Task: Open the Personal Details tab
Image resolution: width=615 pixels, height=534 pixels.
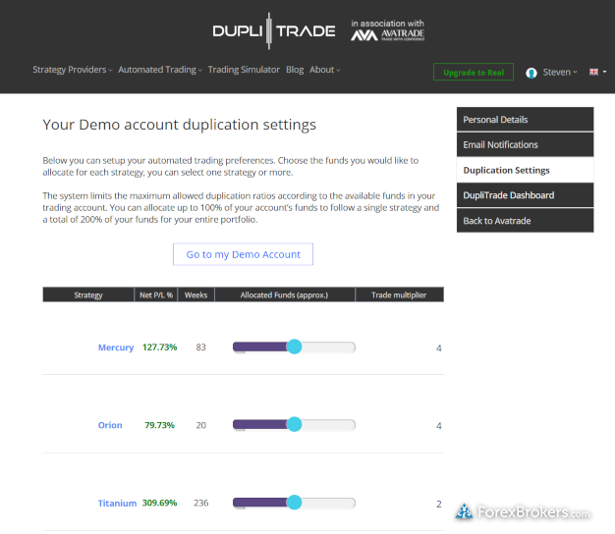Action: coord(525,120)
